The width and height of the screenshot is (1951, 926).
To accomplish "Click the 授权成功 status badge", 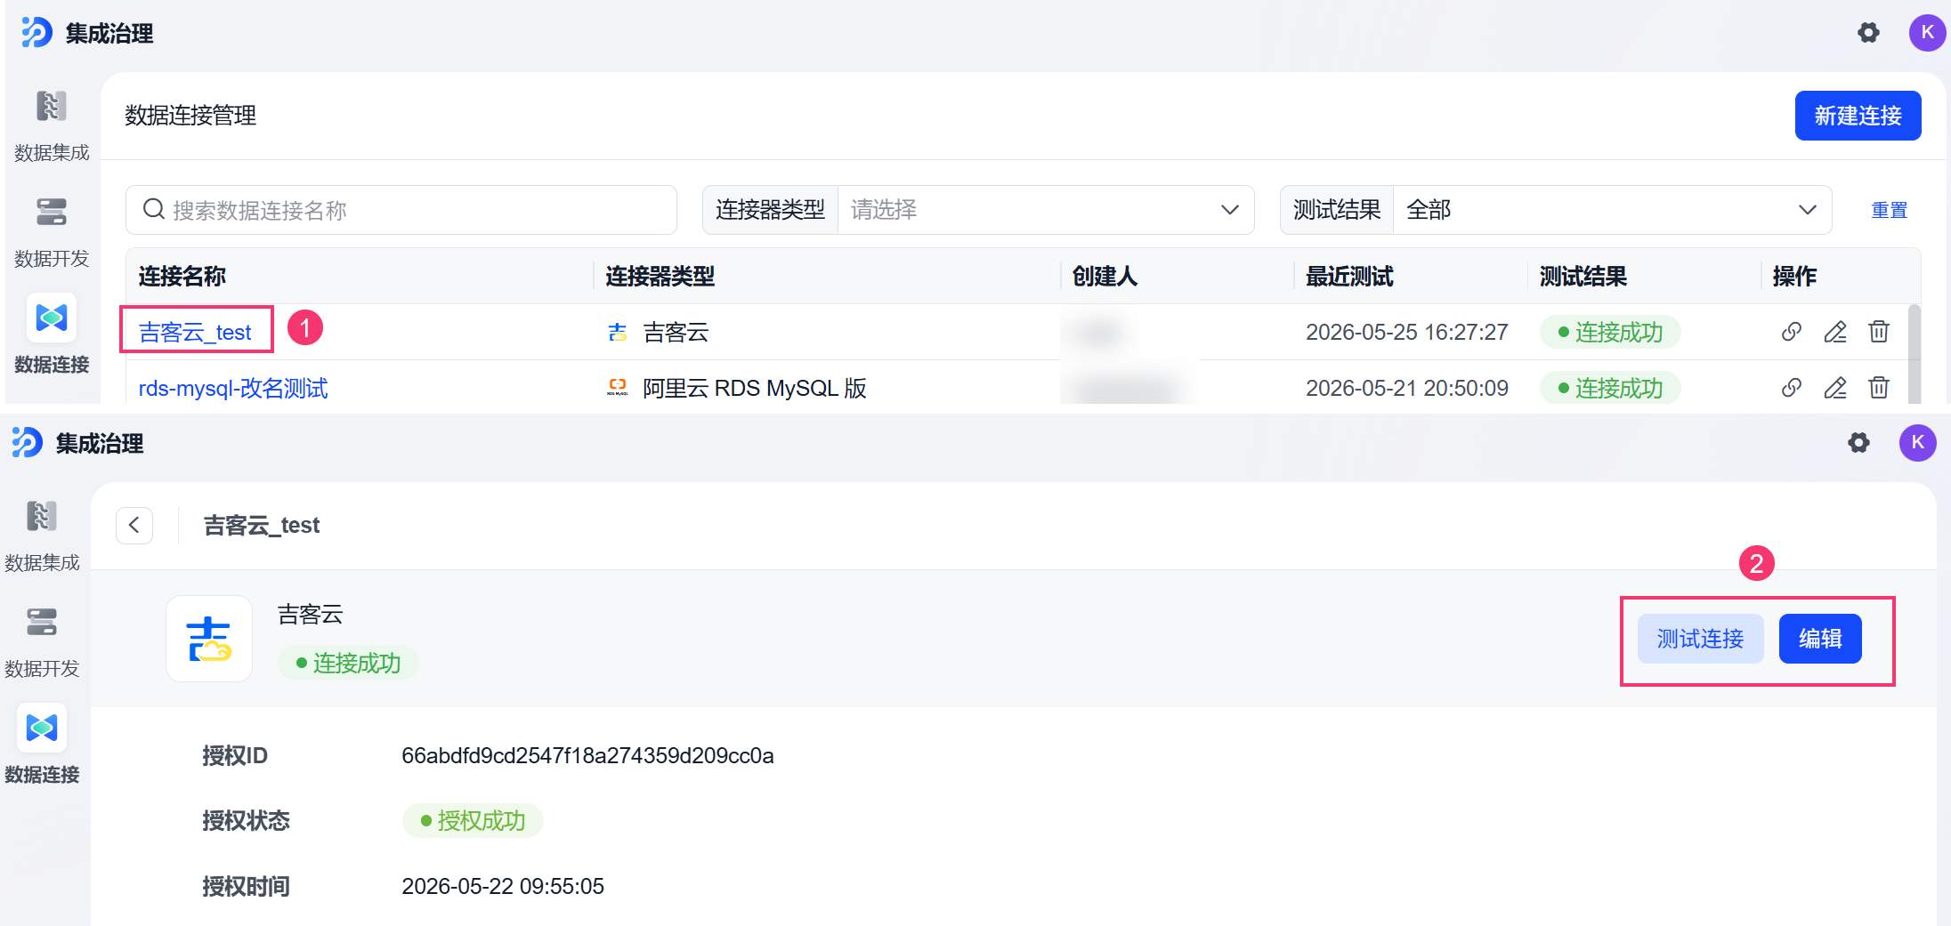I will pos(473,820).
